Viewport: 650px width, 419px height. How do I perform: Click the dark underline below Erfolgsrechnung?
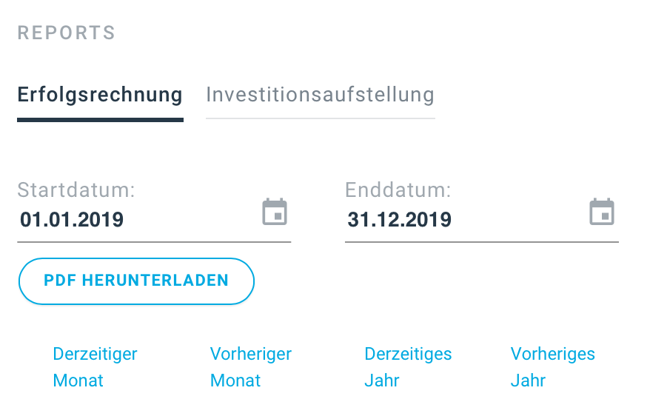(x=101, y=120)
